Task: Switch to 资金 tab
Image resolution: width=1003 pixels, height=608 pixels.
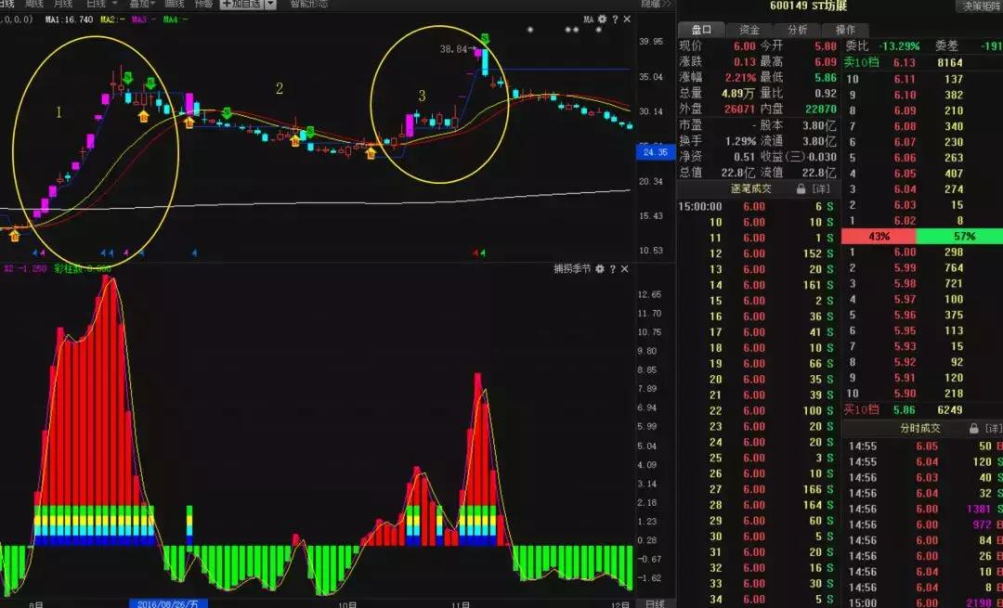Action: tap(749, 30)
